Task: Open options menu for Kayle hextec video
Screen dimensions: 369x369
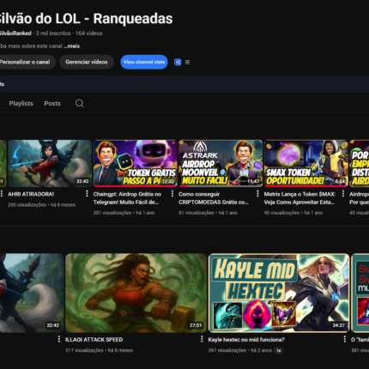Action: pyautogui.click(x=344, y=339)
